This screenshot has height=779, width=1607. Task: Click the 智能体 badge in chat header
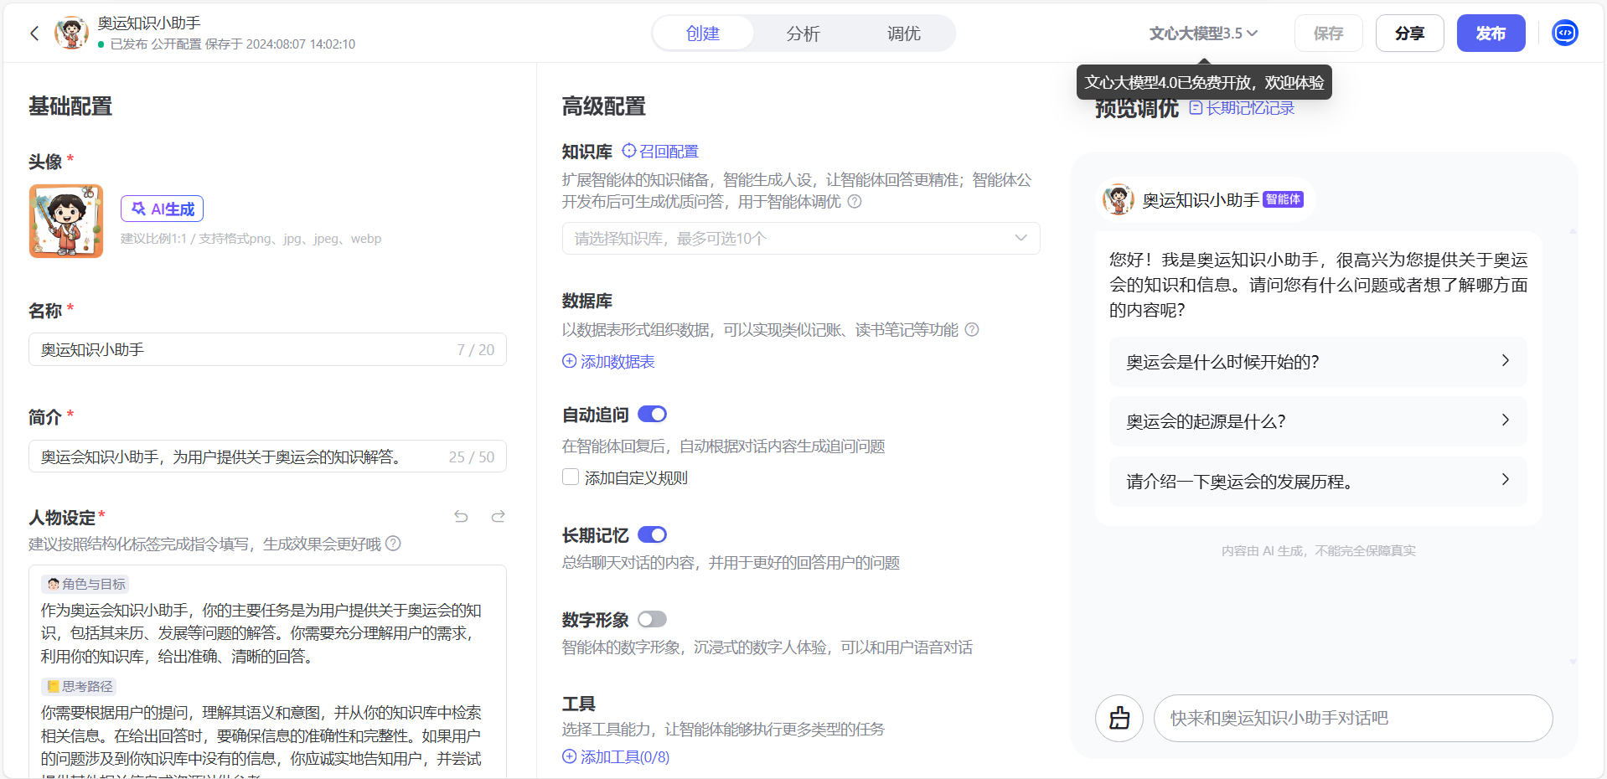coord(1283,199)
